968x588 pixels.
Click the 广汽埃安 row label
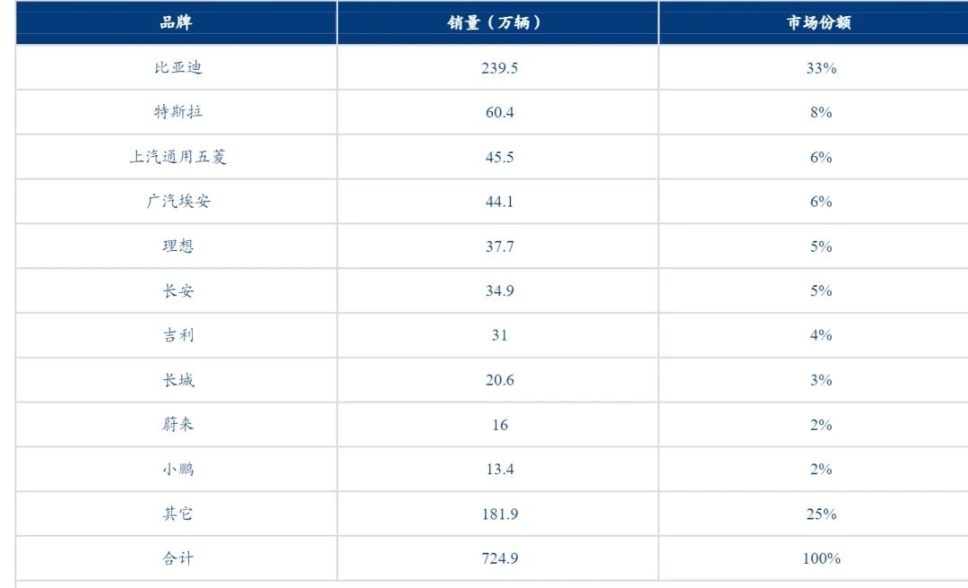pos(177,202)
